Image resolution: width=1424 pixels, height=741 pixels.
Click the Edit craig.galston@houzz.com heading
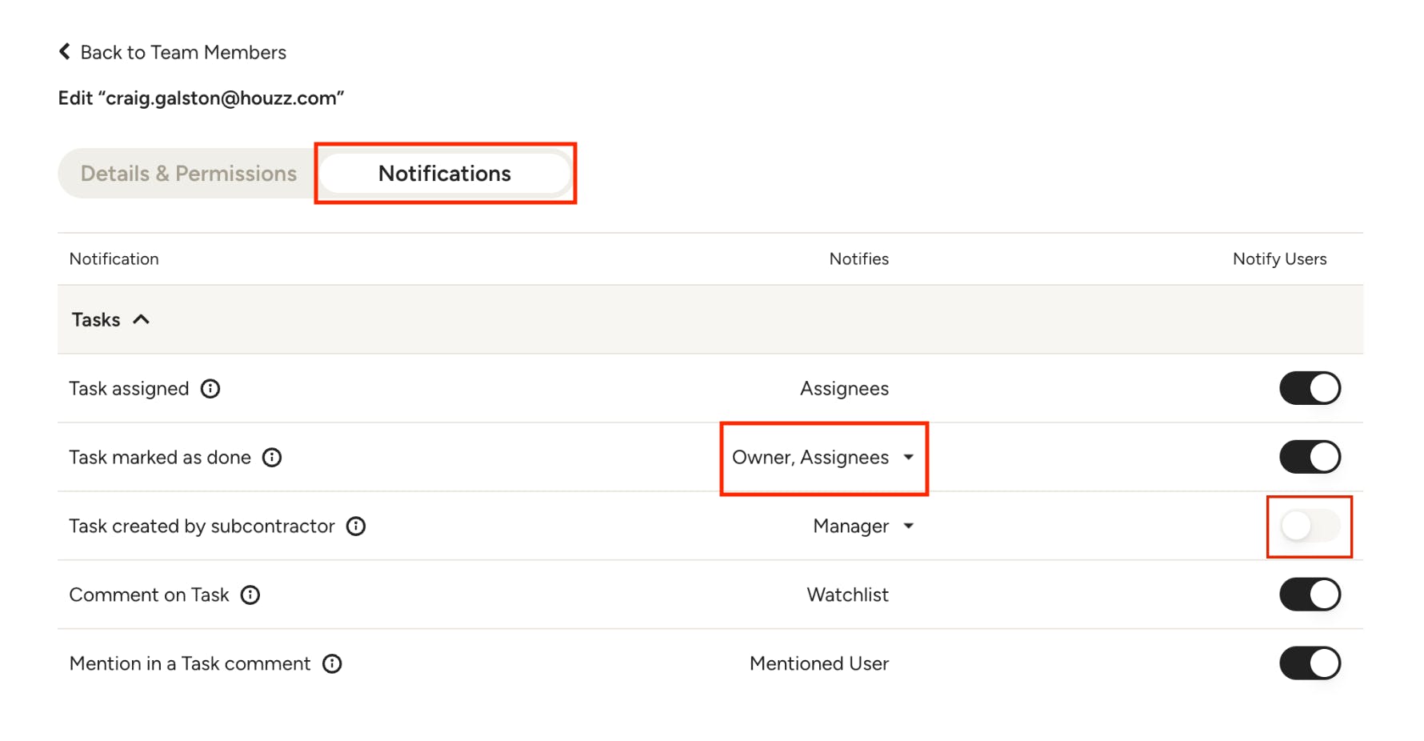[201, 98]
